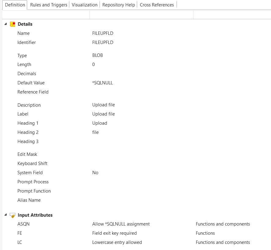271x250 pixels.
Task: Click the LC Lowercase entry allowed row
Action: click(x=20, y=242)
